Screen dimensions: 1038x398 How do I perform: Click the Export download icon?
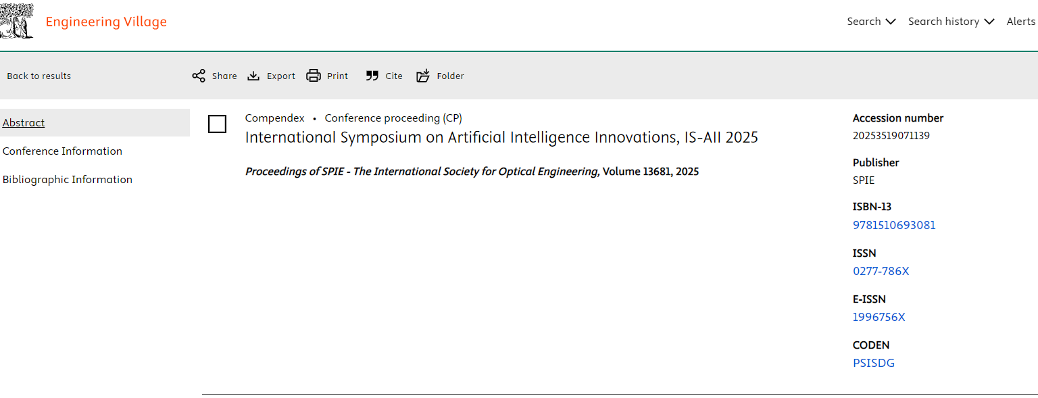click(253, 76)
